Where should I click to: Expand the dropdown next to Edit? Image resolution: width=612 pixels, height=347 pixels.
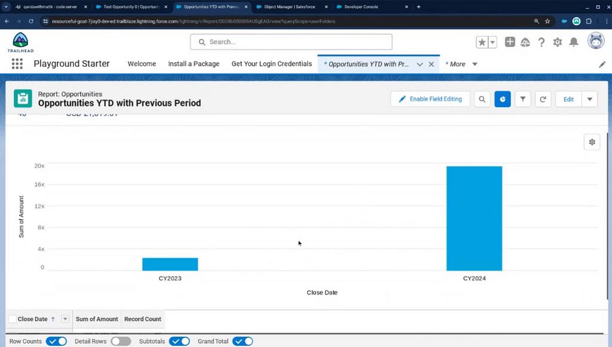[x=589, y=99]
